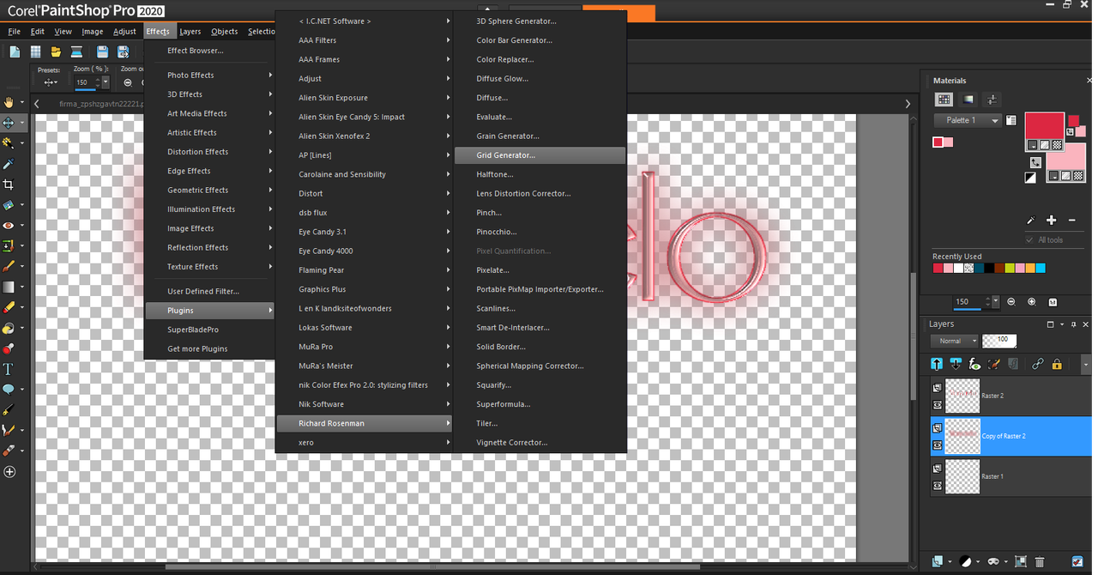The image size is (1098, 575).
Task: Select the Paint Brush tool
Action: 9,267
